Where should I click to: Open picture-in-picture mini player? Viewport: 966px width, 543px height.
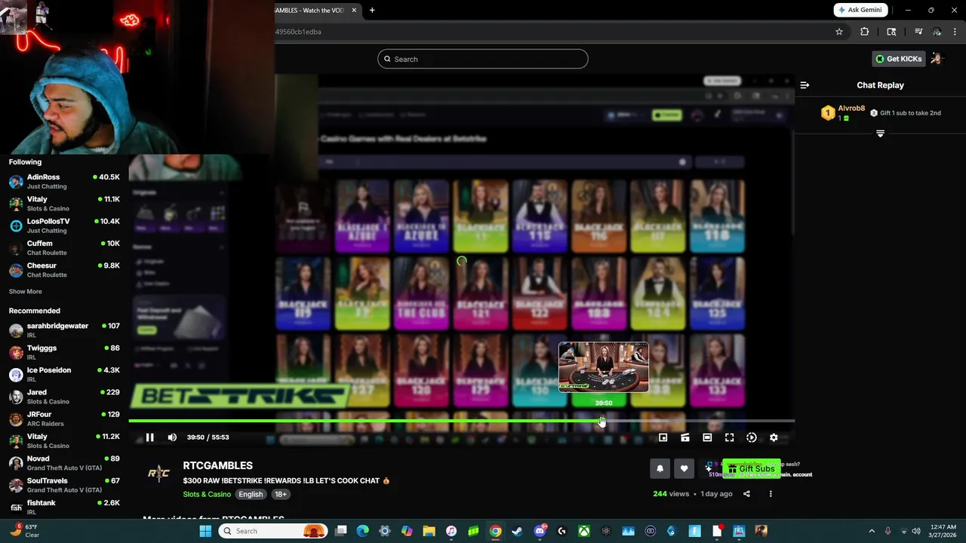pos(663,437)
